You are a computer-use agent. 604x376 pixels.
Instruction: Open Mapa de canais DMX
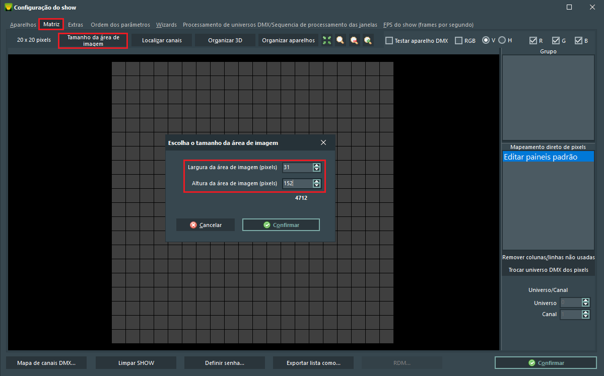point(46,363)
